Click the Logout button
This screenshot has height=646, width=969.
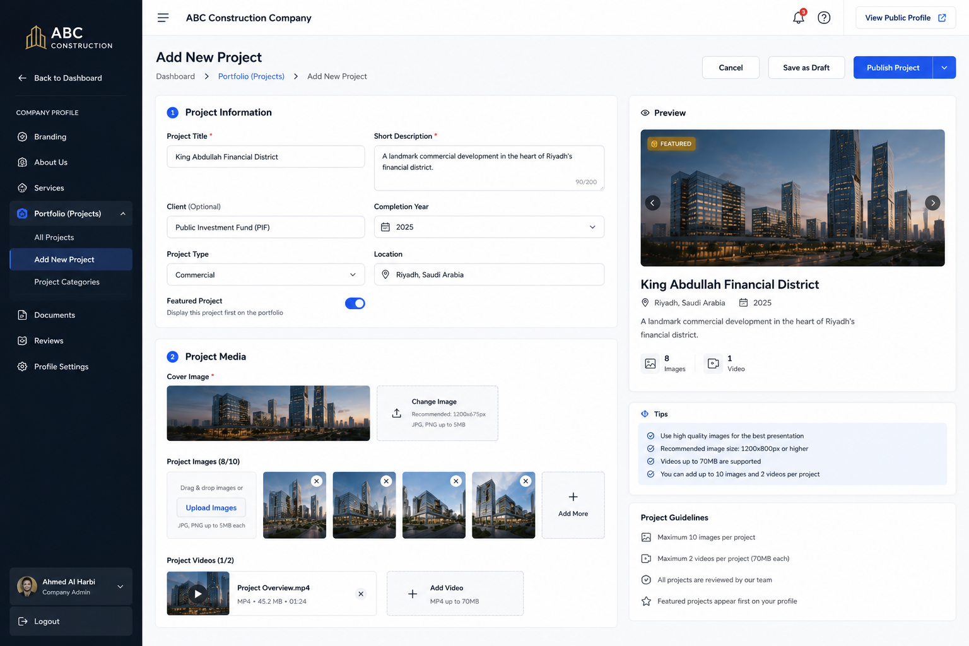pyautogui.click(x=71, y=621)
